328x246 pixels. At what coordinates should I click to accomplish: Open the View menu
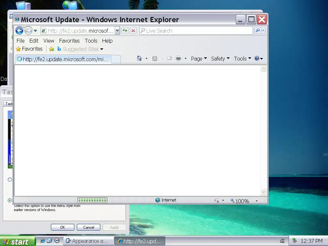(49, 41)
